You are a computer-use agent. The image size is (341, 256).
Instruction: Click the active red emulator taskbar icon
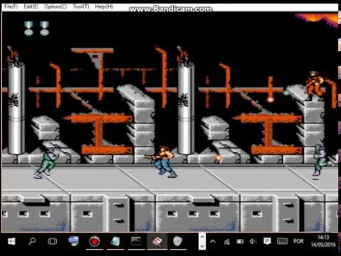coord(157,242)
